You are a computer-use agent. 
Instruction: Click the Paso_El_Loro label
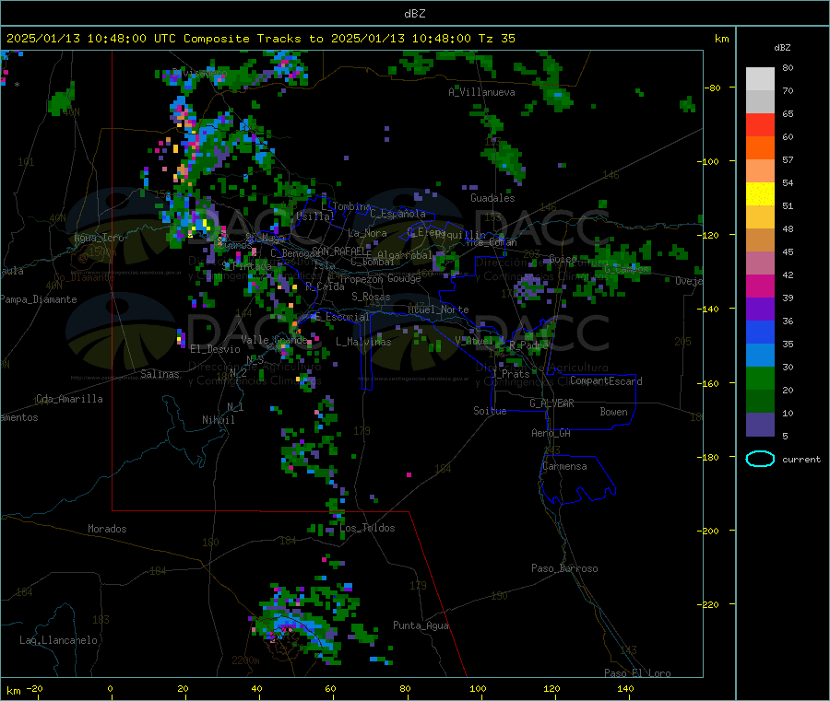click(637, 673)
